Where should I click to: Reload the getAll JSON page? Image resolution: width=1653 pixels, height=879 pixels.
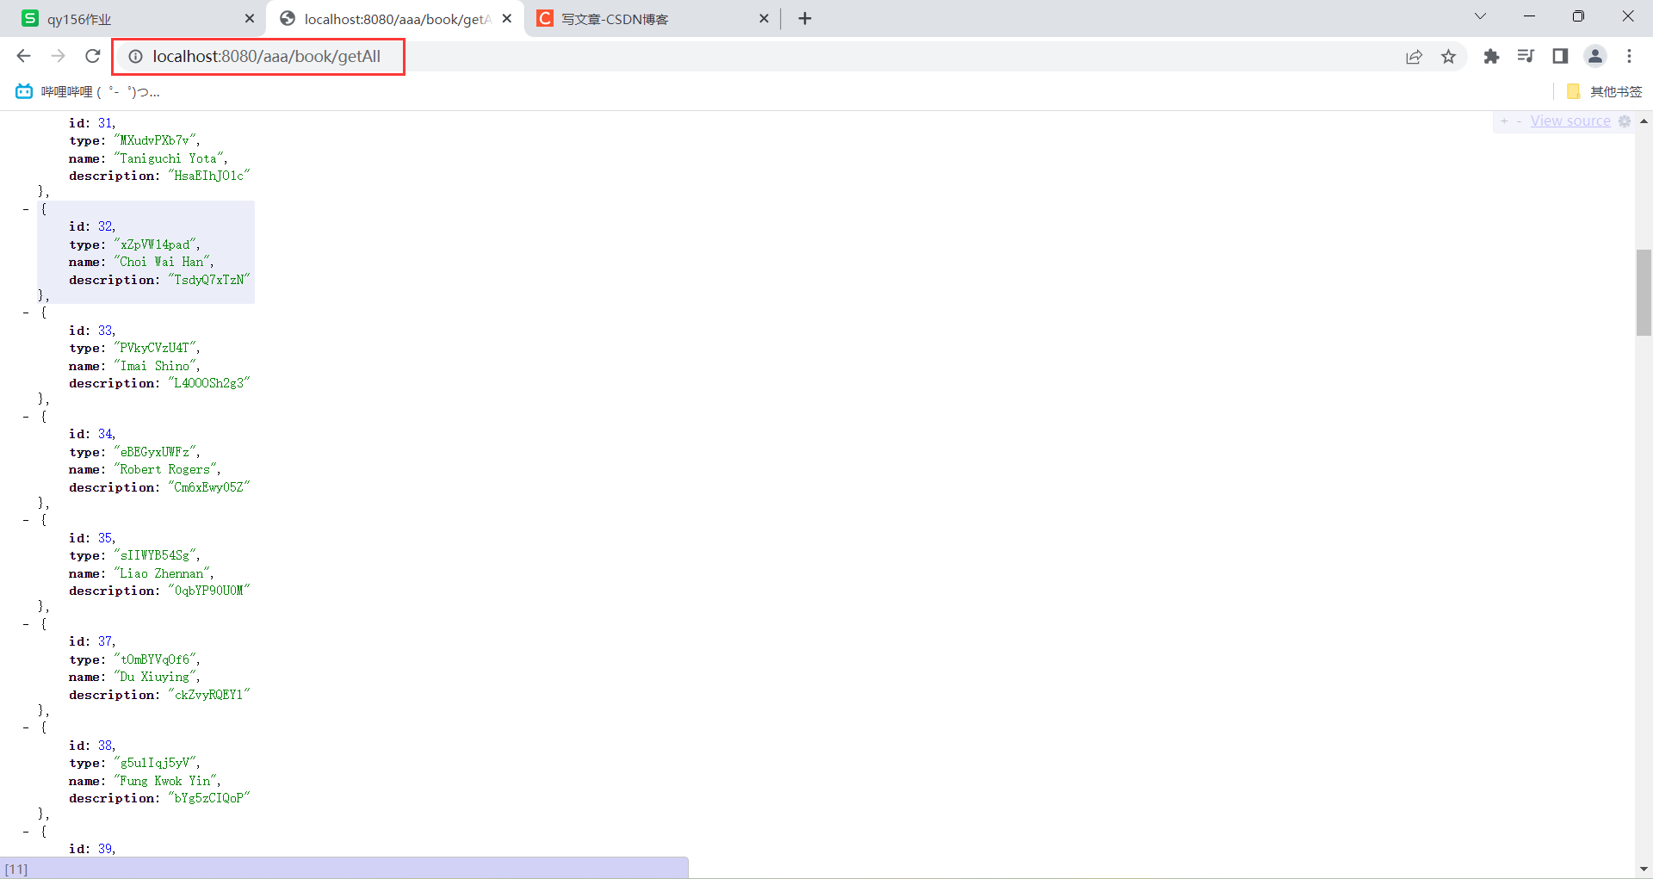click(x=92, y=56)
